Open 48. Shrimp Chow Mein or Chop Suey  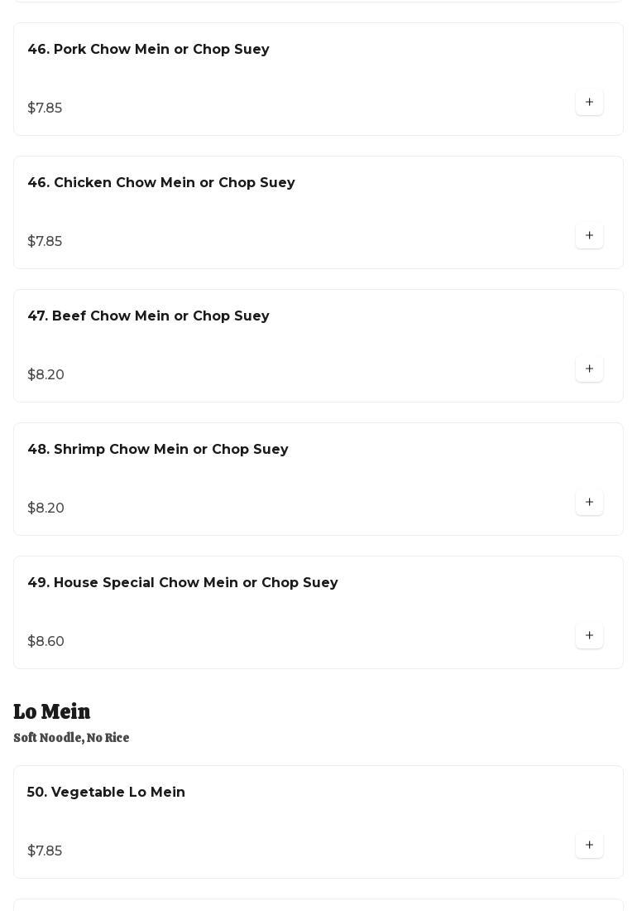coord(158,450)
